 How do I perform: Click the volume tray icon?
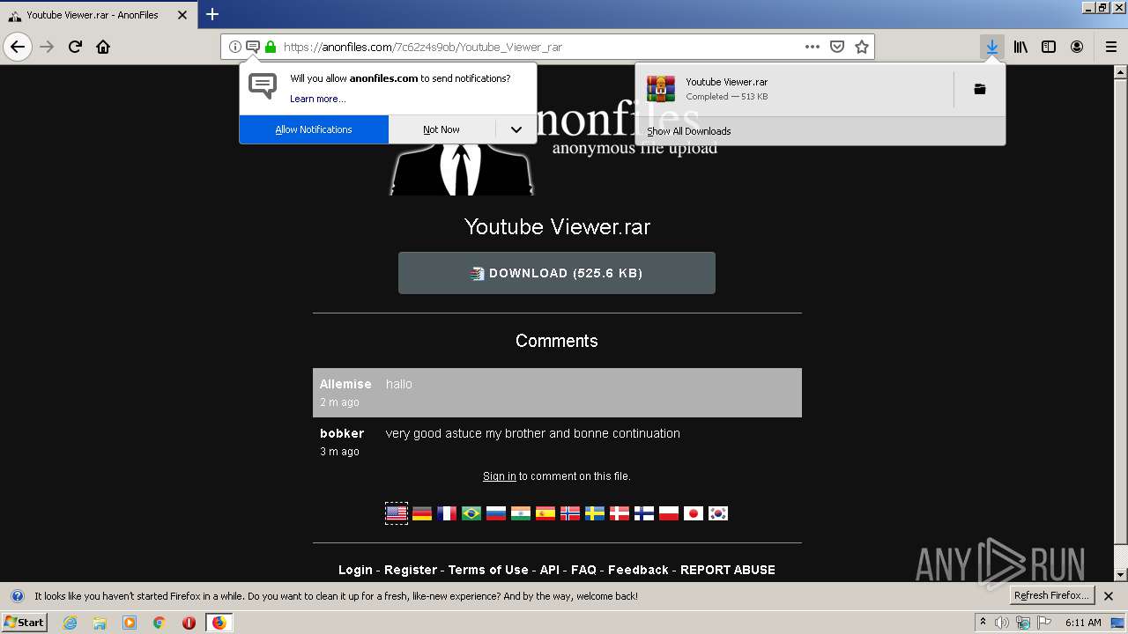click(x=1002, y=623)
